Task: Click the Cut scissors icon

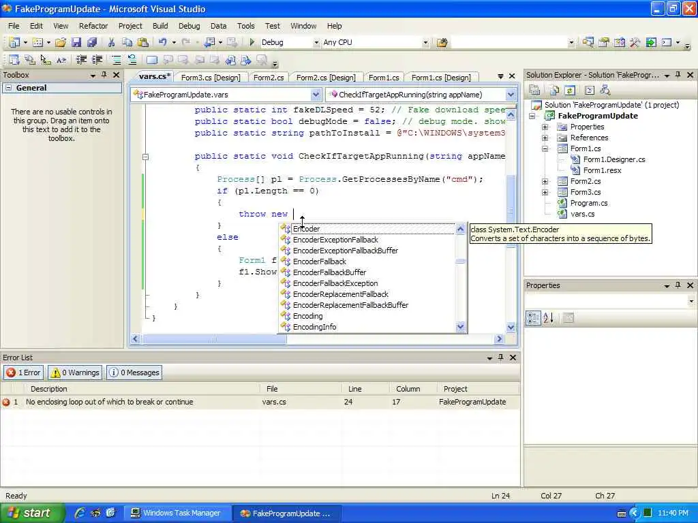Action: pos(111,42)
